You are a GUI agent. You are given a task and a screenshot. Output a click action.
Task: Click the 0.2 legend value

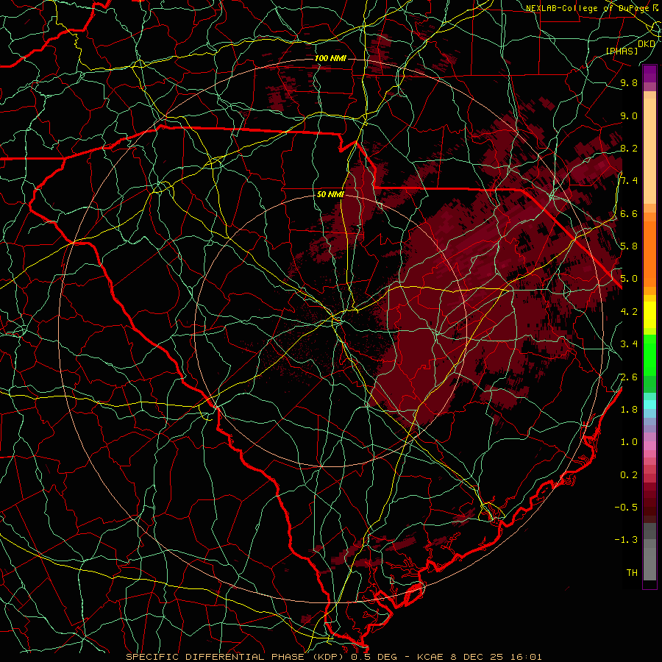(629, 475)
